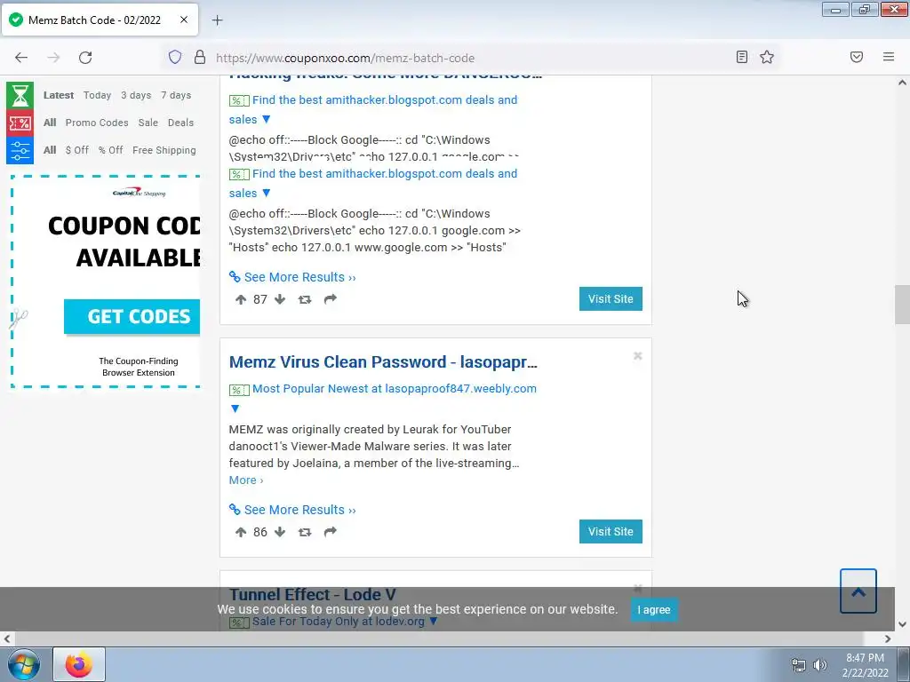Select the $ Off filter
Viewport: 910px width, 682px height.
tap(77, 150)
